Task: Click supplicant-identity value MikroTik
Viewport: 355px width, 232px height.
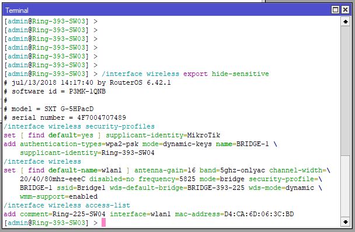Action: [x=204, y=135]
